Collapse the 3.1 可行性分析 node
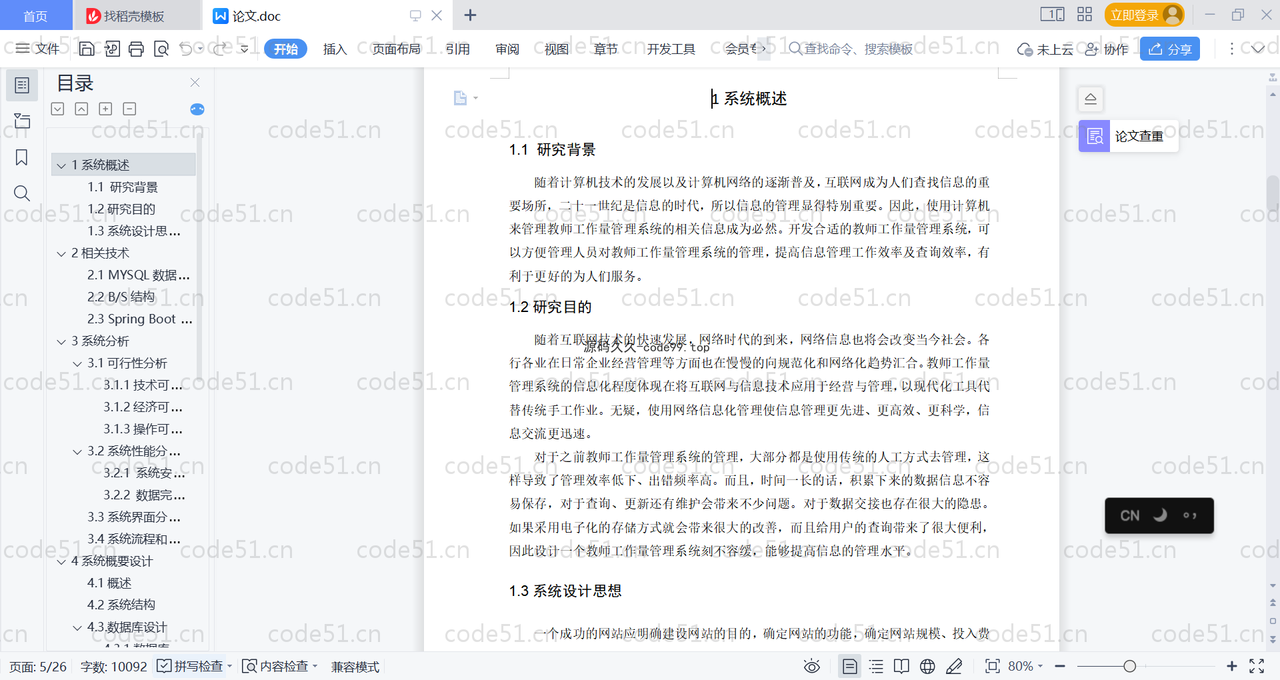 (77, 363)
